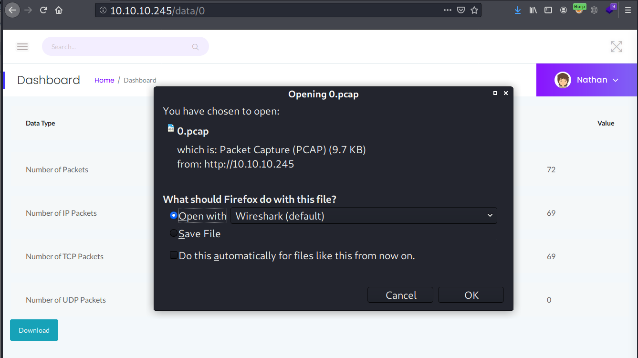Click the browser reload button
638x358 pixels.
[x=43, y=10]
